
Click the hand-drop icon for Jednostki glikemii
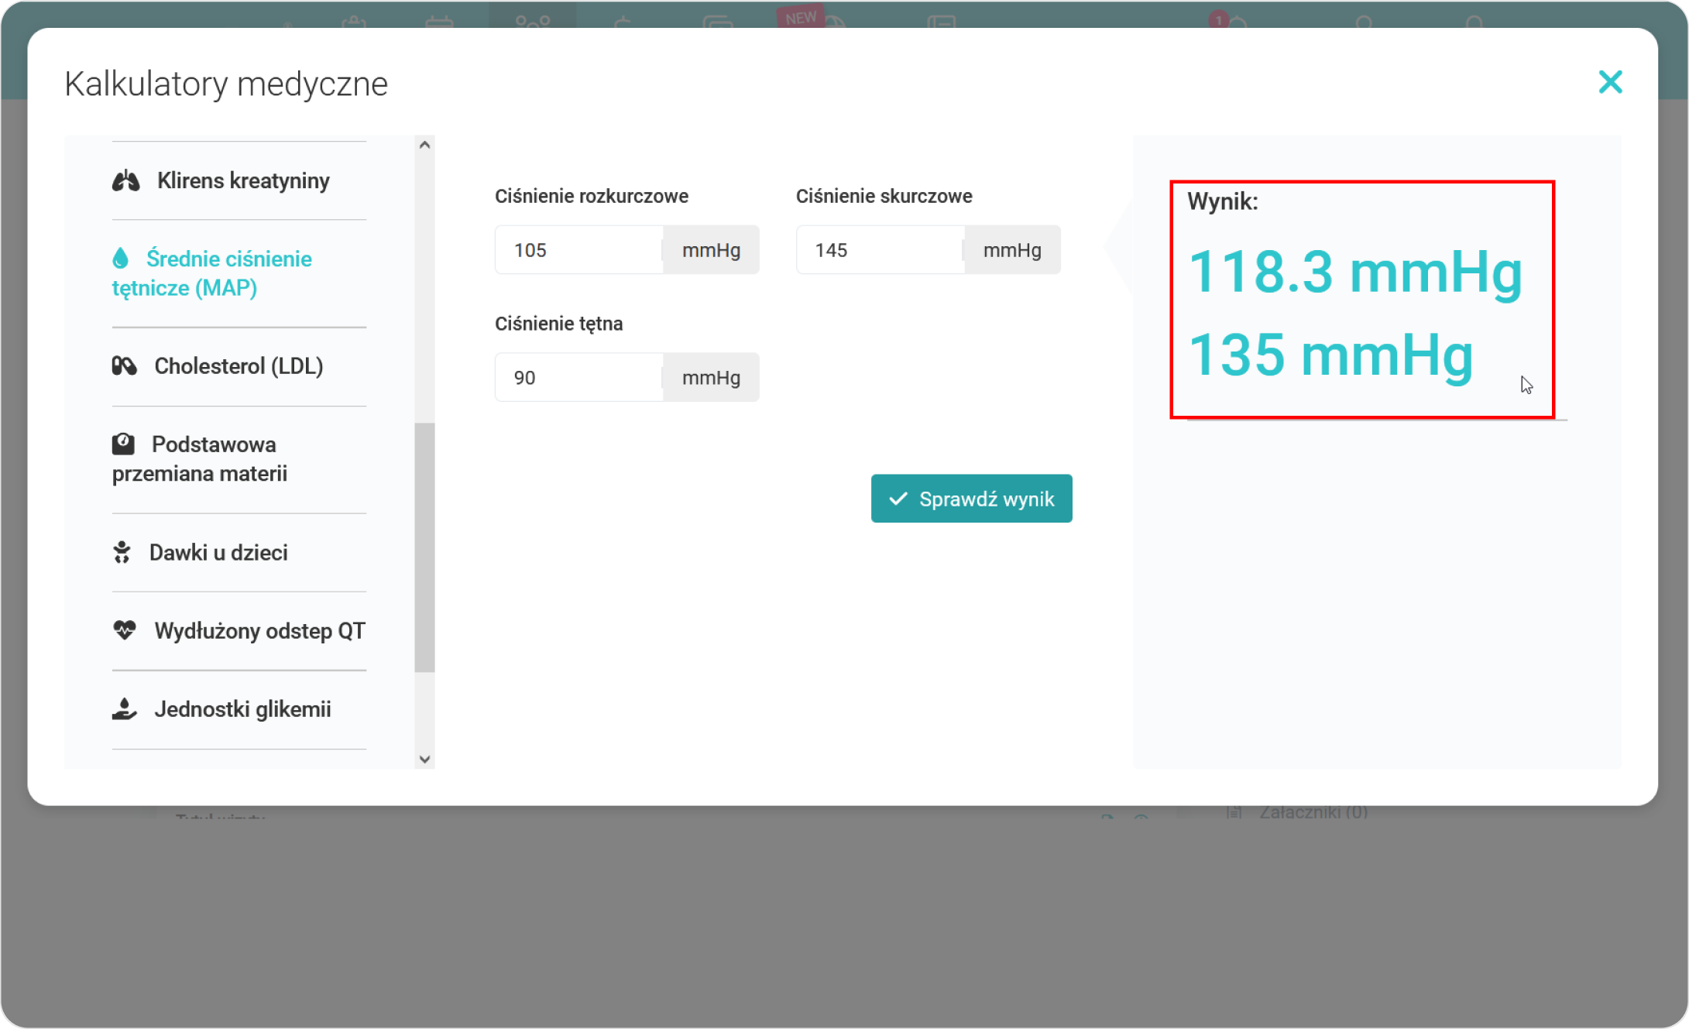(125, 708)
